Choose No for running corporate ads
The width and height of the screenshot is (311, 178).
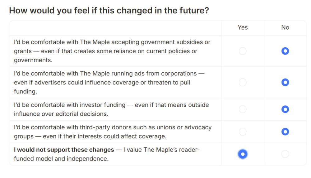tap(285, 82)
